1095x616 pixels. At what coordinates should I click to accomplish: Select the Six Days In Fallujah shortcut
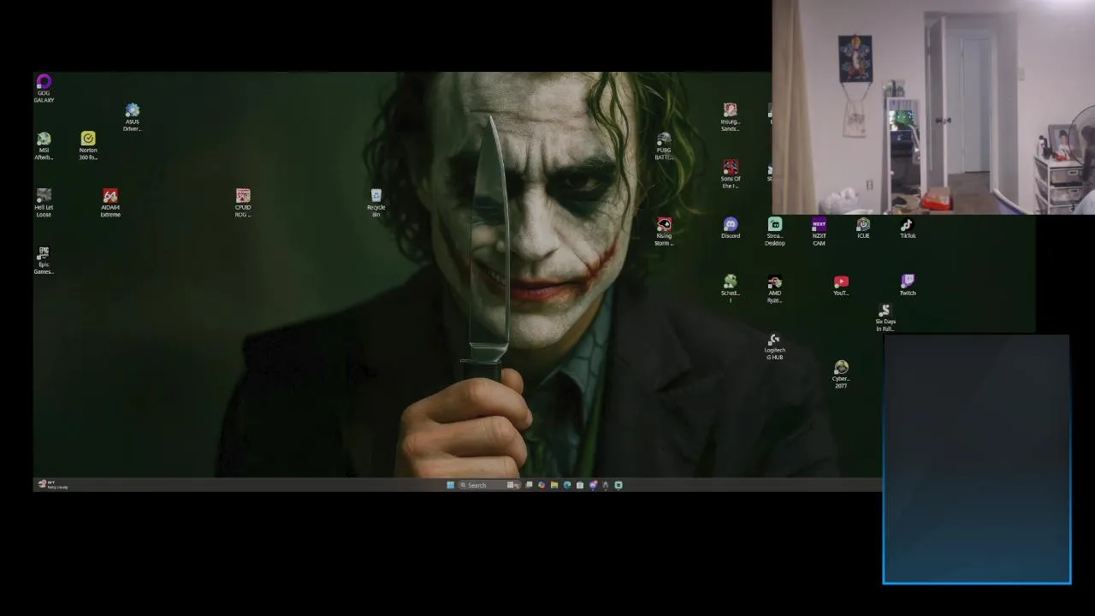[885, 317]
